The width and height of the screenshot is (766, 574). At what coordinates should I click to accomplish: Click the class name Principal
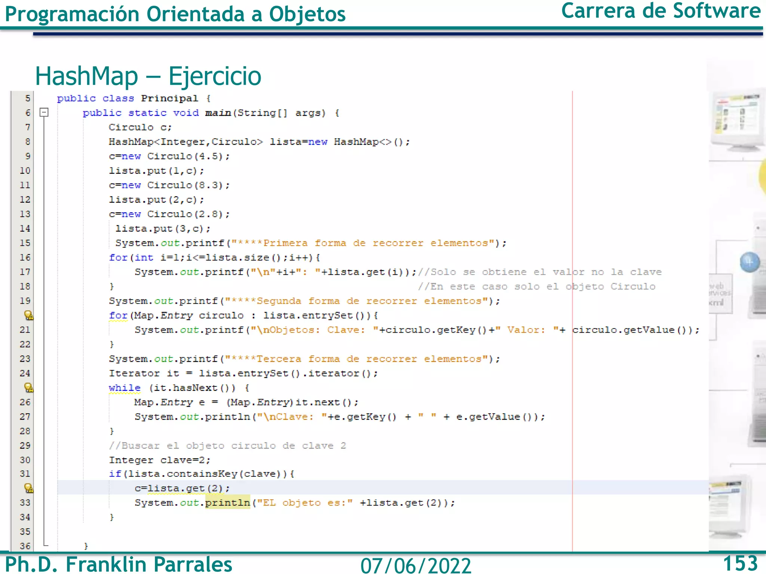click(x=169, y=98)
